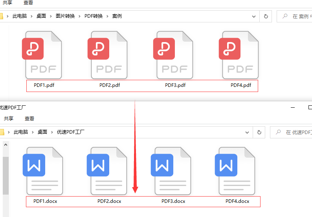Open the 共享 tab in 优速PDF工厂 window
The image size is (312, 217).
pos(9,118)
